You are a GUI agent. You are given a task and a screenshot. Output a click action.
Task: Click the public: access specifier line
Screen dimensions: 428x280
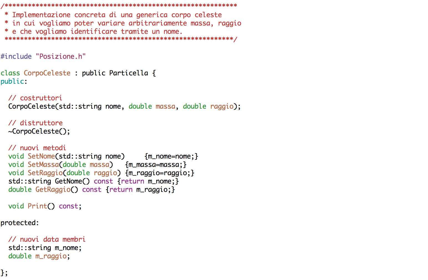(x=14, y=81)
